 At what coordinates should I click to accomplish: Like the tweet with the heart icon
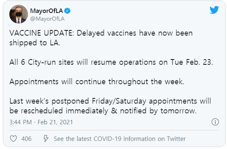(x=13, y=138)
